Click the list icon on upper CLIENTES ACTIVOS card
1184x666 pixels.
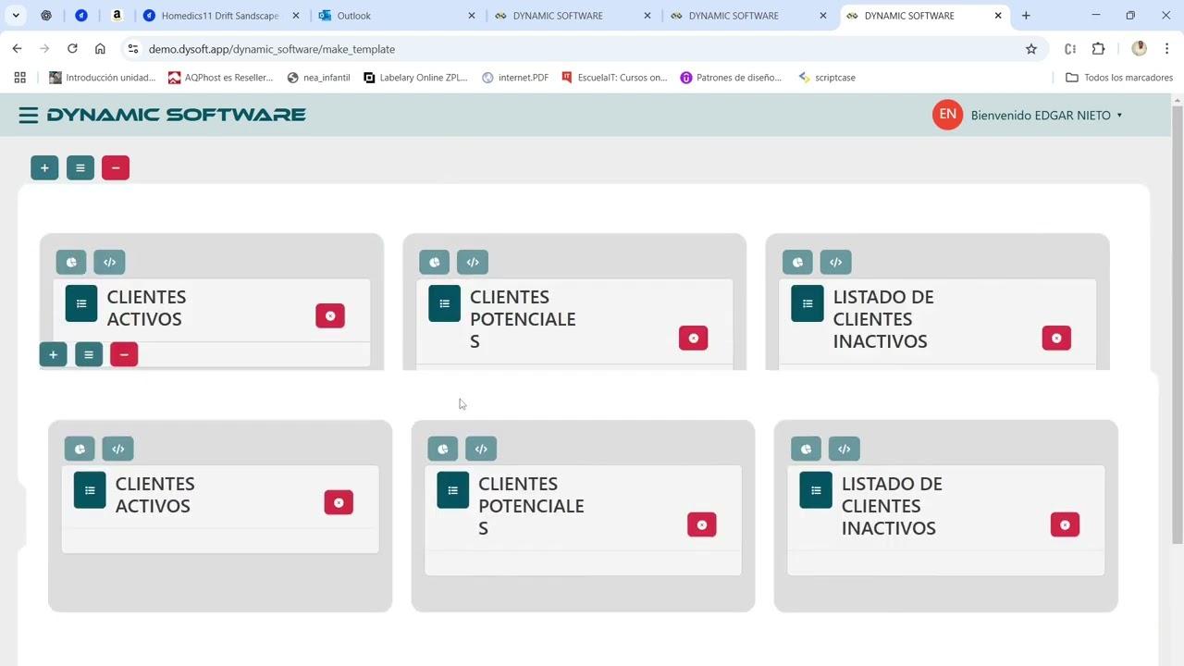81,303
